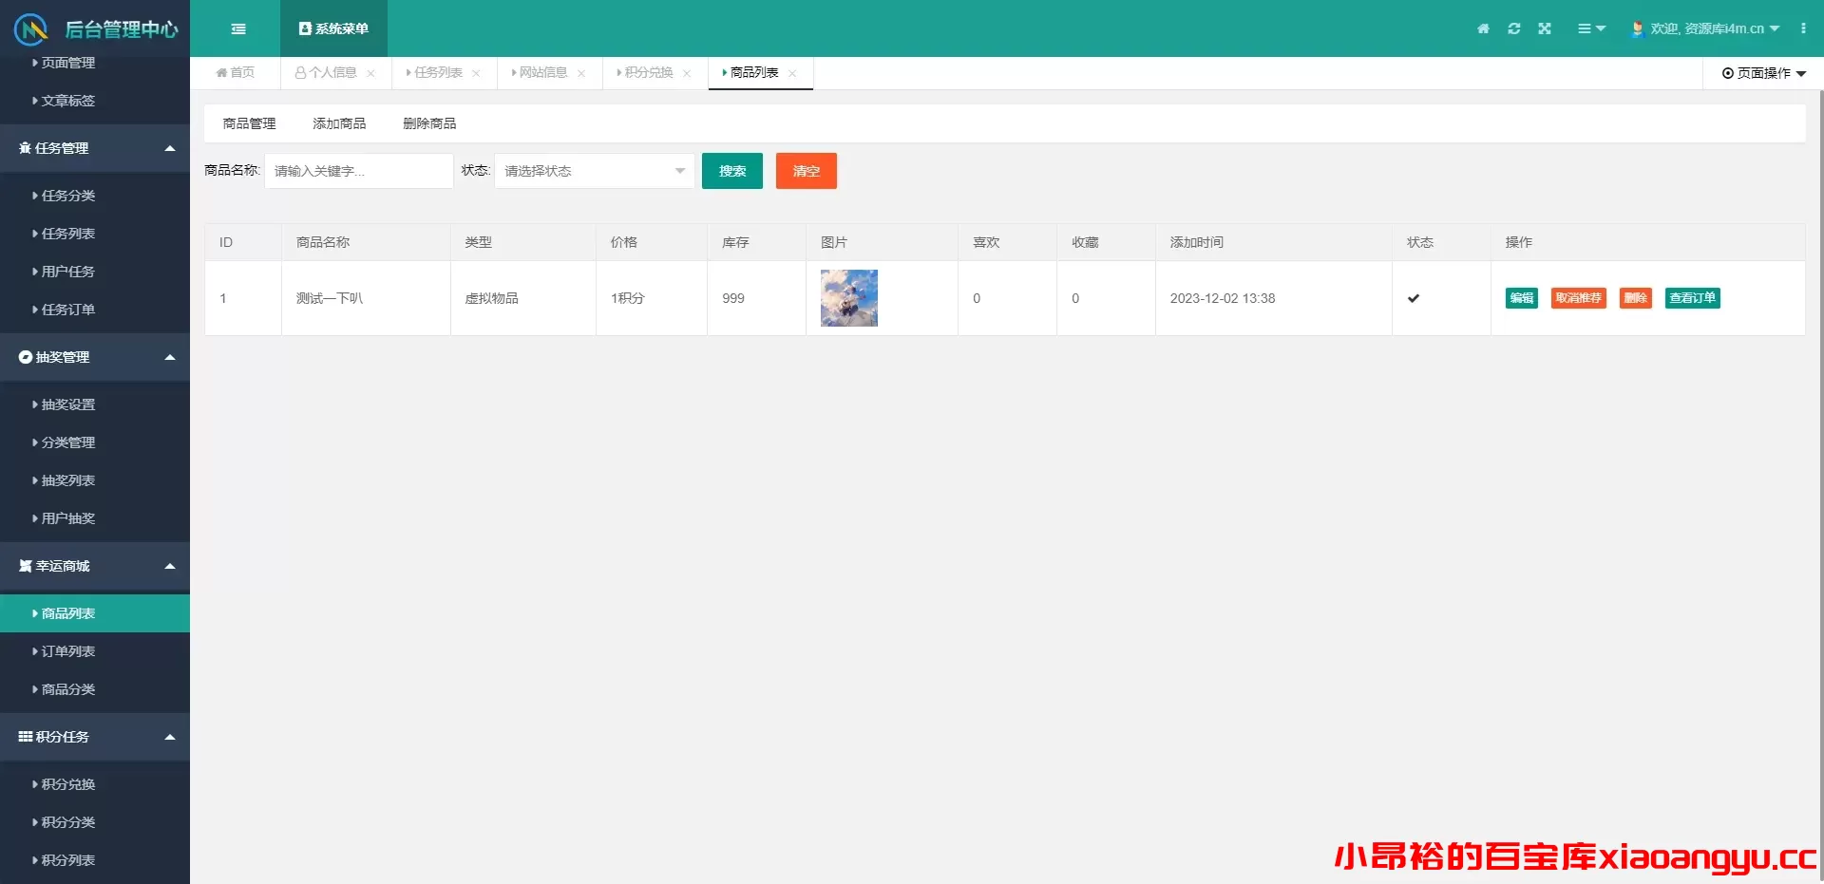Viewport: 1824px width, 884px height.
Task: Click the refresh icon in the header
Action: (x=1513, y=28)
